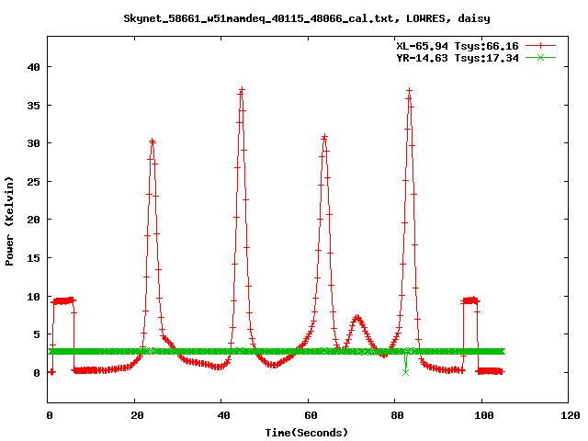Click the green YR legend line sample

pos(540,57)
